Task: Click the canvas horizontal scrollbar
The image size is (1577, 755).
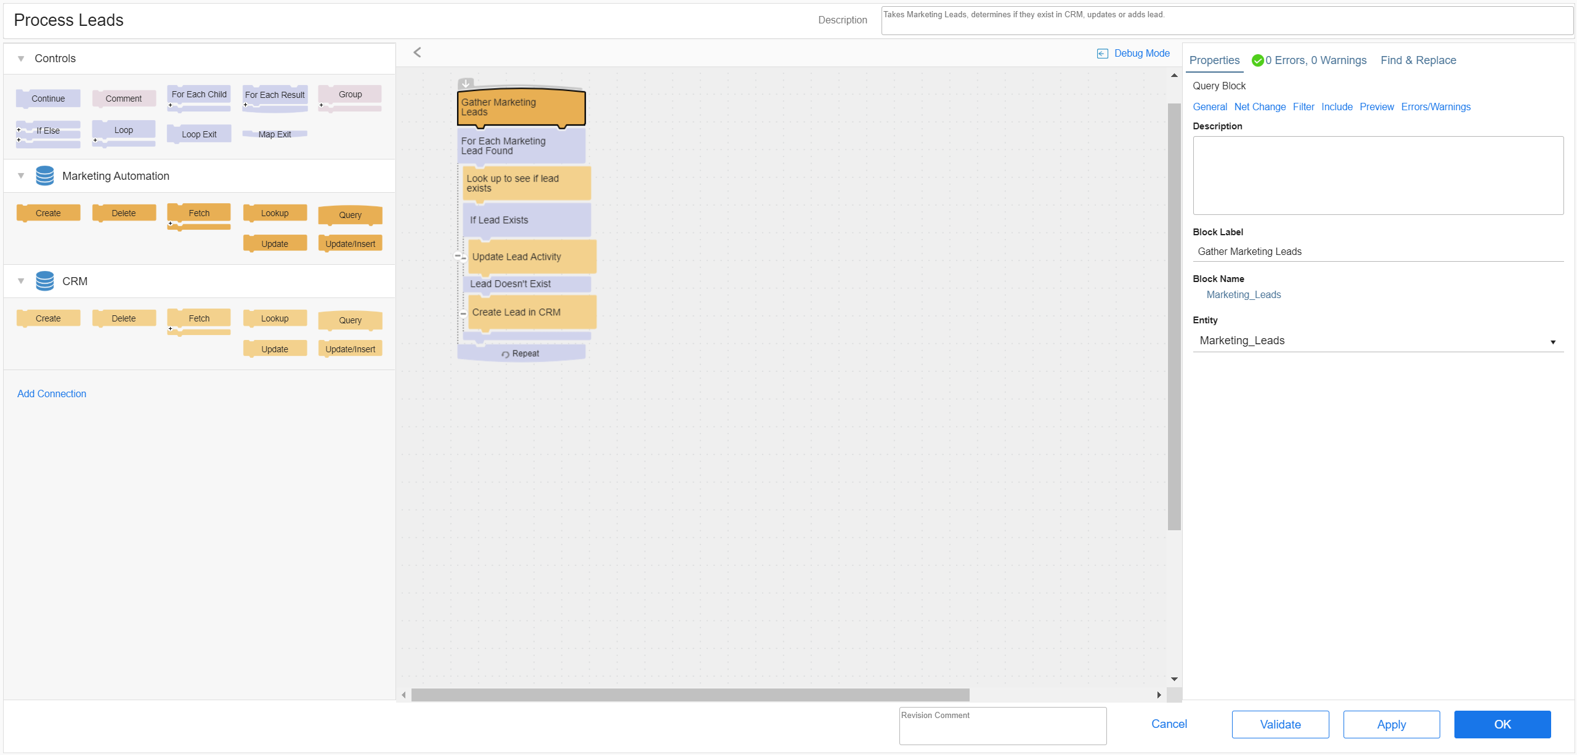Action: [x=690, y=695]
